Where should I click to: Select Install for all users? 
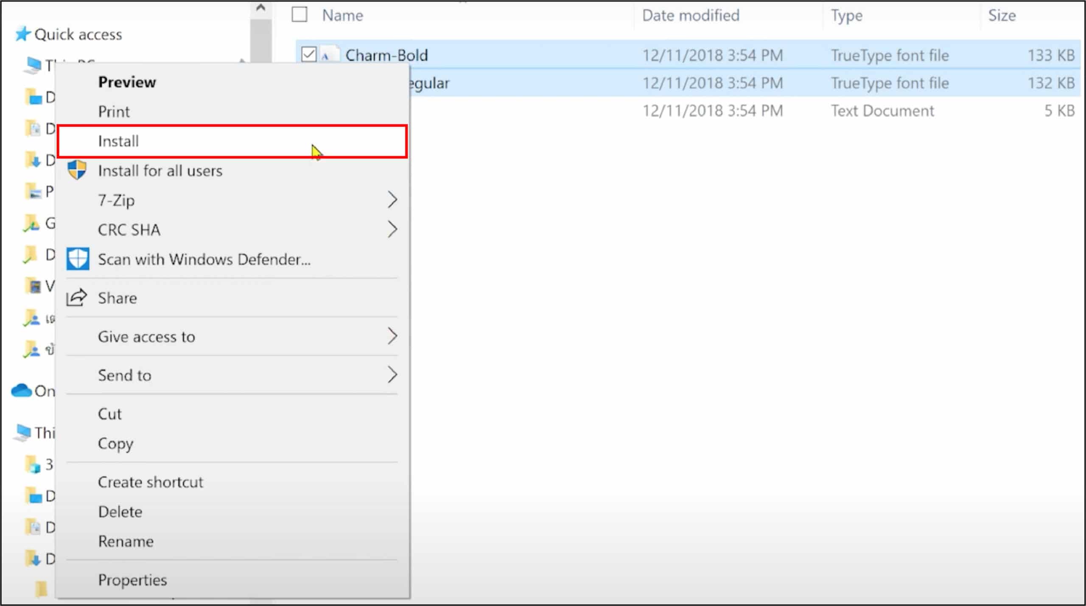click(x=232, y=170)
